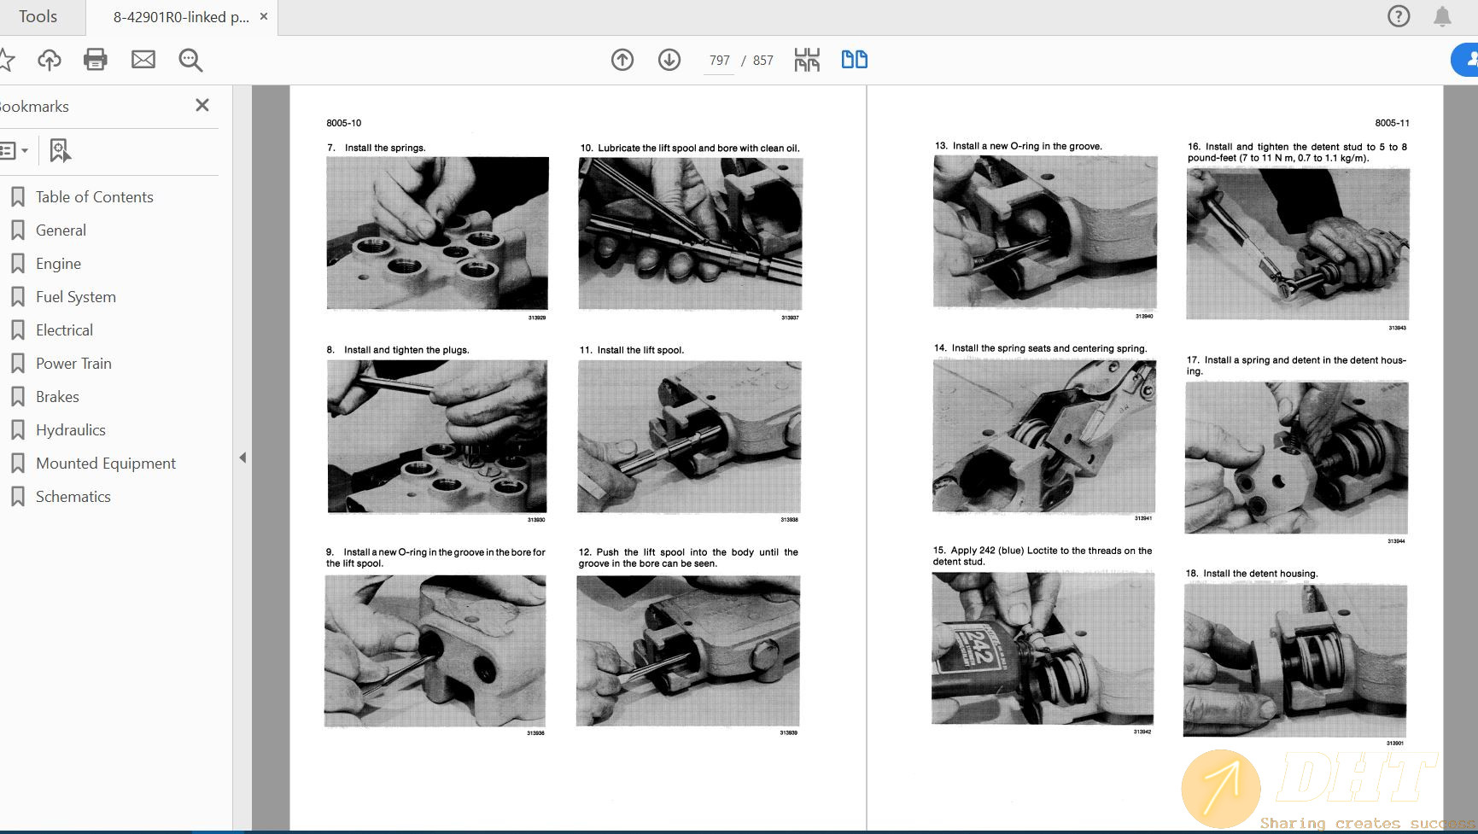Open the notifications bell
The width and height of the screenshot is (1478, 834).
[x=1442, y=16]
